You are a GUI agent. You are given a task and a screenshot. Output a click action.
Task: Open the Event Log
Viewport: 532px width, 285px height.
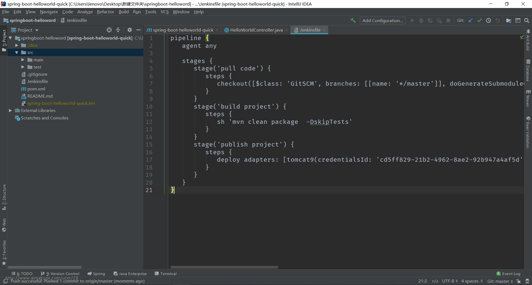click(508, 274)
